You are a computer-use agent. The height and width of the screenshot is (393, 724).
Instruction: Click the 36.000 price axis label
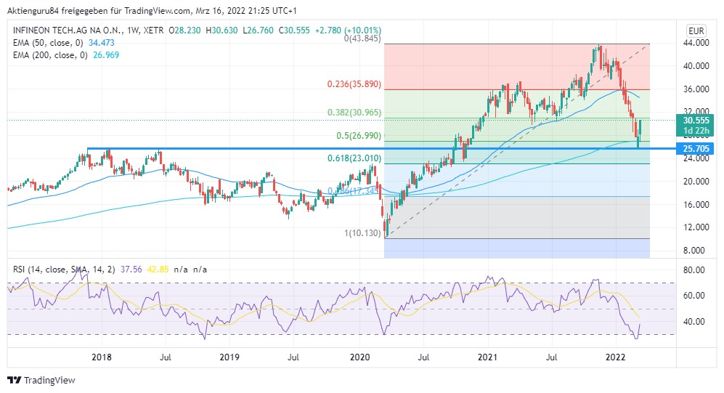(x=696, y=89)
